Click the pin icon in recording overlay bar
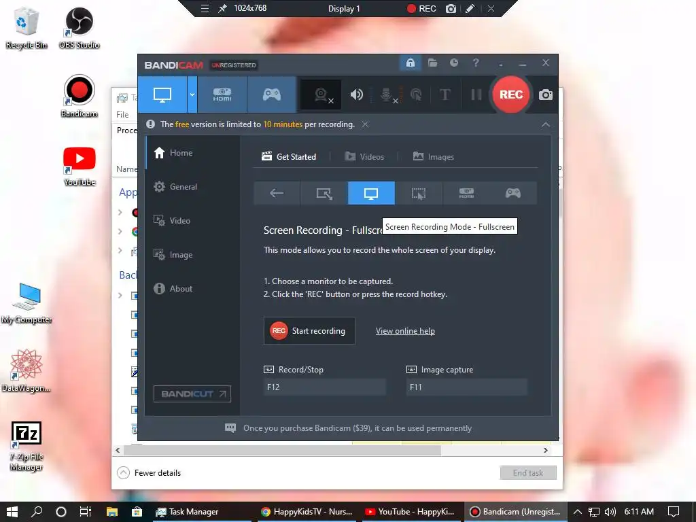The width and height of the screenshot is (696, 522). click(222, 8)
